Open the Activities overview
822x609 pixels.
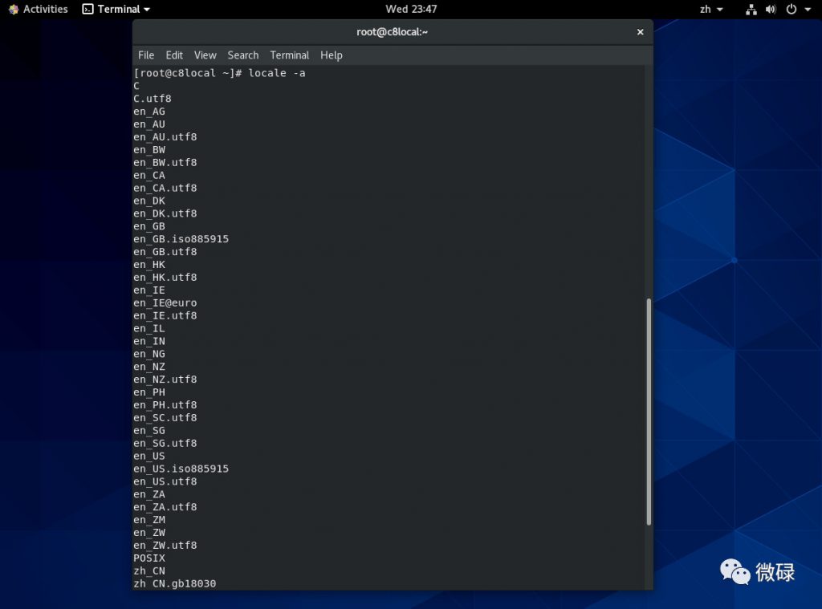38,9
